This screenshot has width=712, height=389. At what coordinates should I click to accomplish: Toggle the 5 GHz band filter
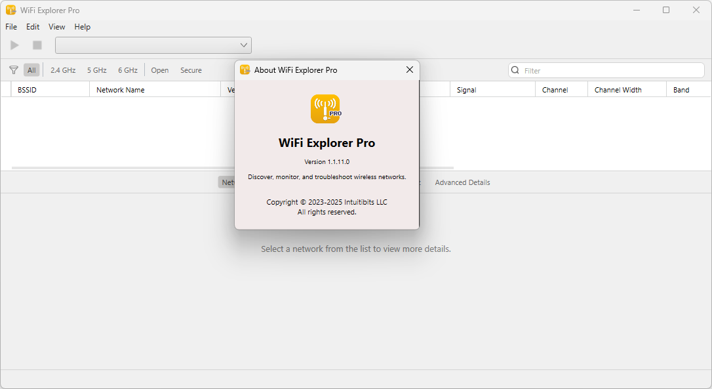(97, 70)
